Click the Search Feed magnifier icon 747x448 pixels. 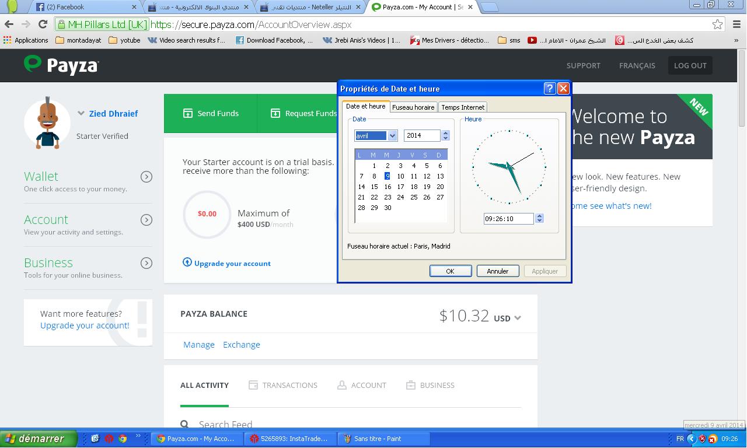(185, 425)
